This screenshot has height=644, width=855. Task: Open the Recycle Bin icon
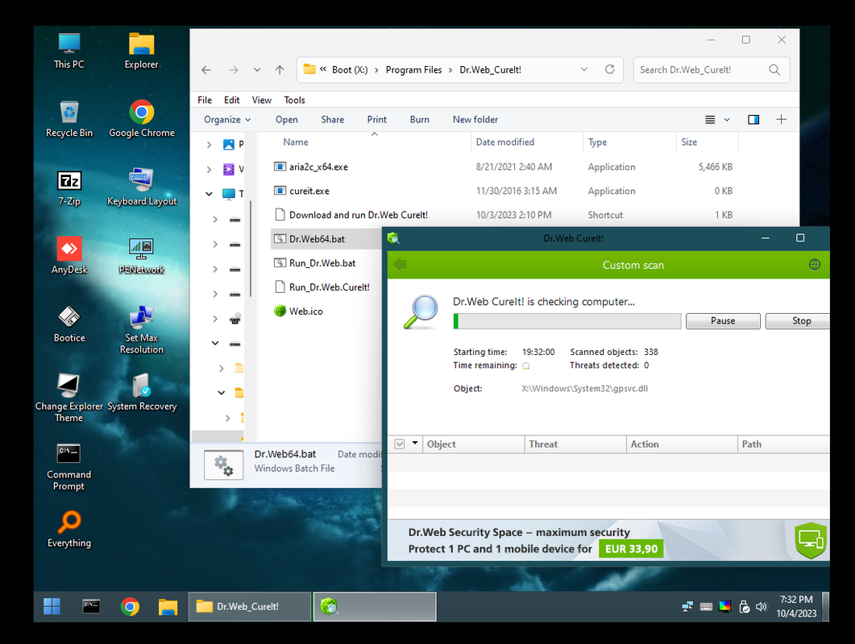(69, 119)
